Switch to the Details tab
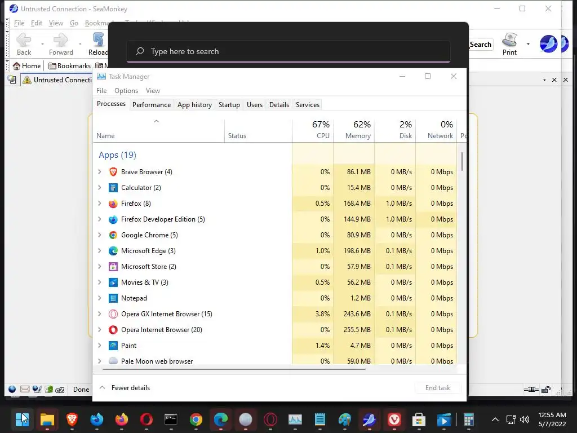Viewport: 577px width, 433px height. click(x=279, y=104)
